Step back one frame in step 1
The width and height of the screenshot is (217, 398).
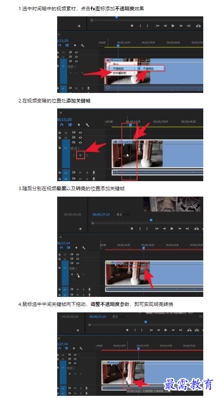(x=165, y=26)
